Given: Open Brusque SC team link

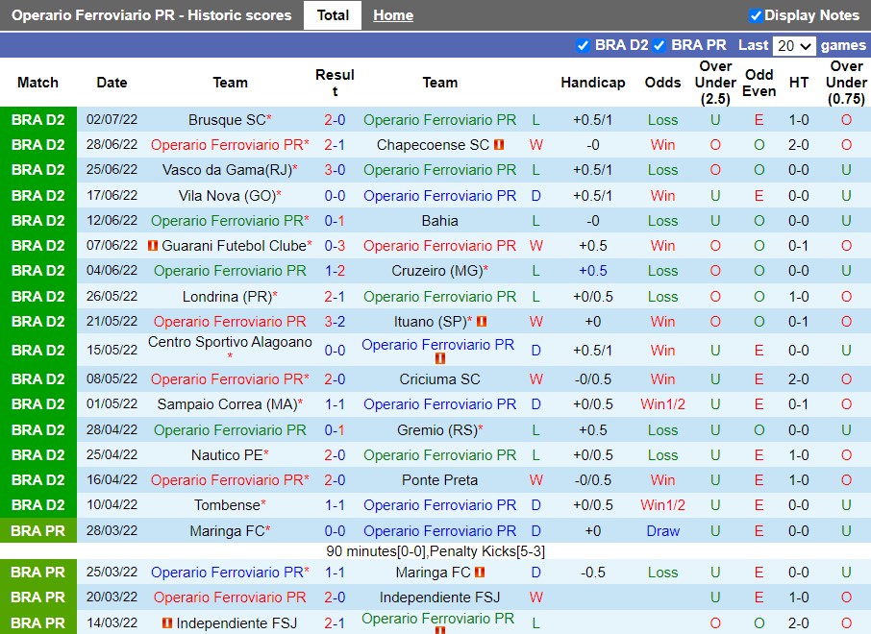Looking at the screenshot, I should 227,120.
